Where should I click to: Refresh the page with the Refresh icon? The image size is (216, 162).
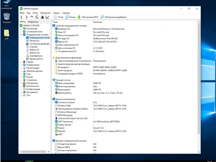click(37, 17)
